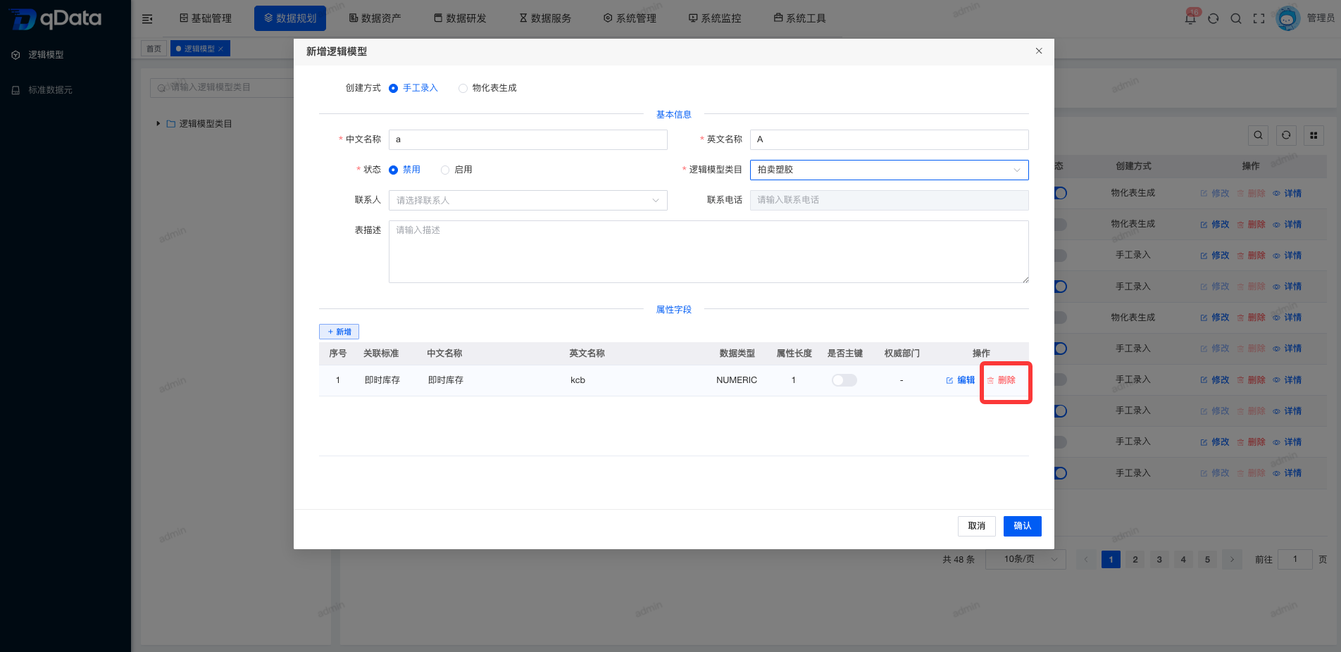Open the 数据研发 menu
Image resolution: width=1341 pixels, height=652 pixels.
point(460,18)
